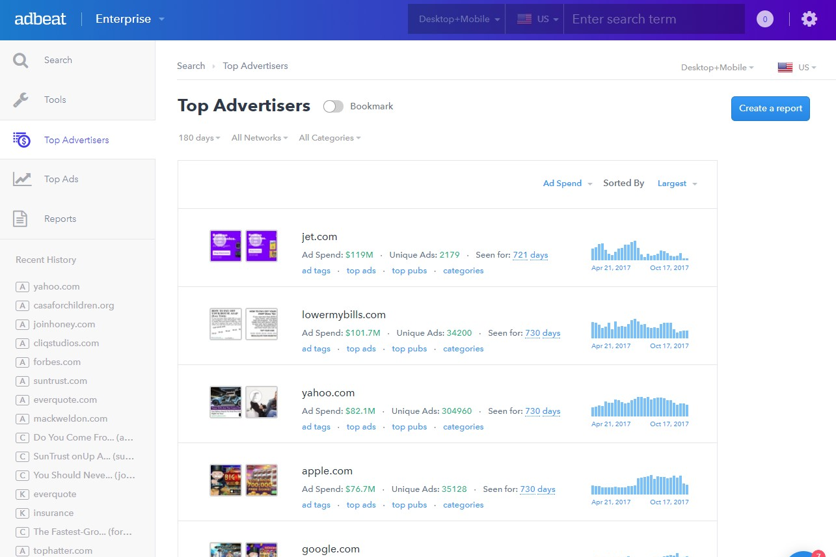Click the Create a report button

[x=771, y=109]
